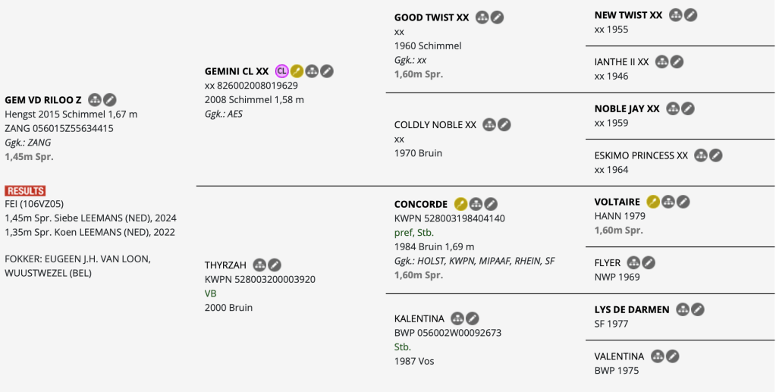The image size is (776, 392).
Task: Open the pedigree tree icon beside Thyrzah
Action: click(x=259, y=265)
